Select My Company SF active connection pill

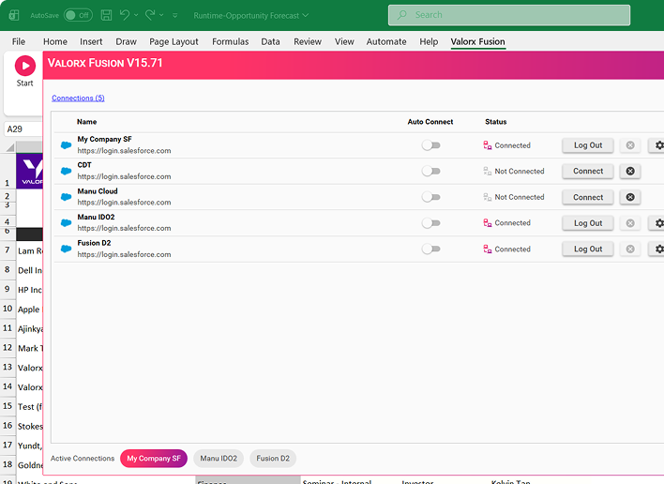pyautogui.click(x=154, y=458)
